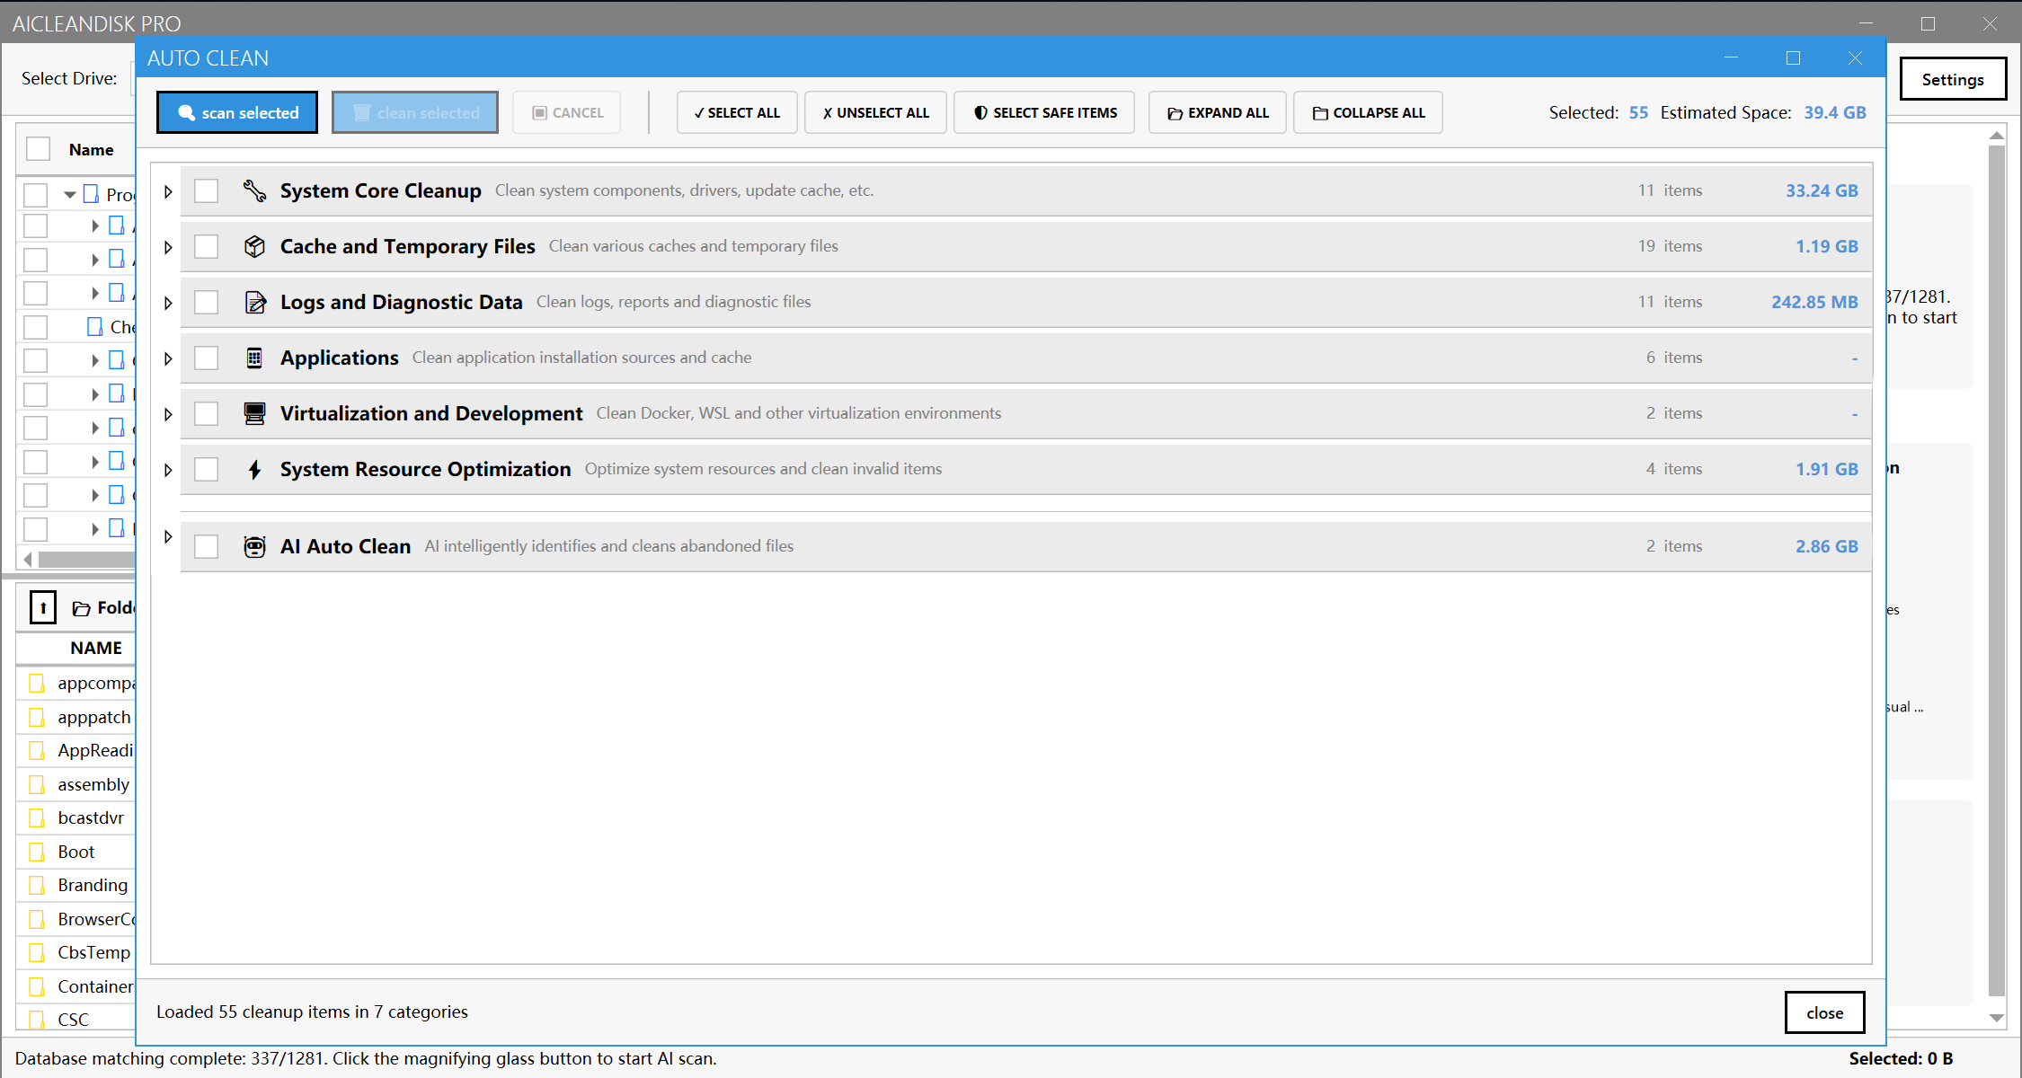Click the EXPAND ALL button
The width and height of the screenshot is (2022, 1078).
click(1218, 111)
